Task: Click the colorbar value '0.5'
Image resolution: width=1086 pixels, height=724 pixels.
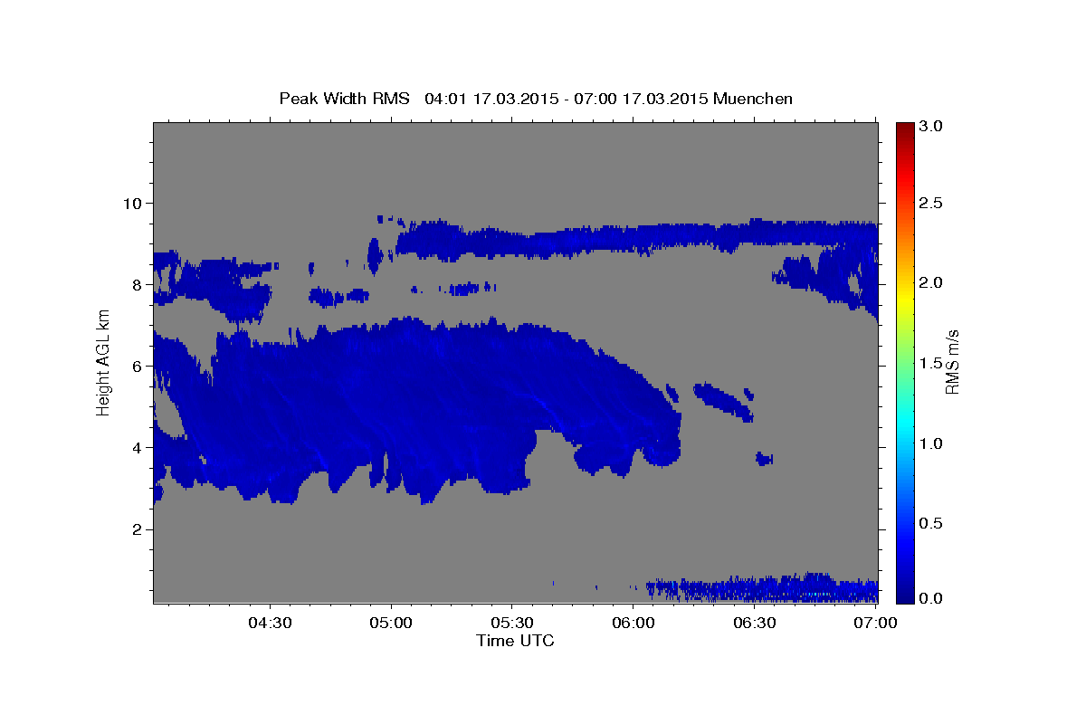Action: click(x=932, y=523)
